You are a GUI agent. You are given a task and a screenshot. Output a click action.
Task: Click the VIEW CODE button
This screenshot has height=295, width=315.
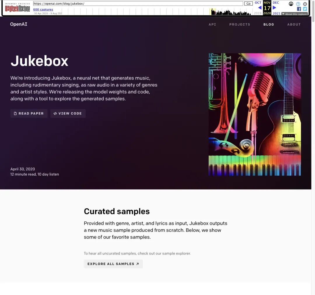68,114
